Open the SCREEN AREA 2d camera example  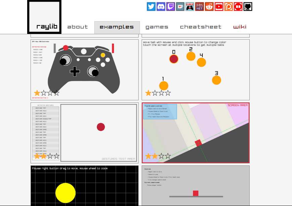(x=196, y=133)
